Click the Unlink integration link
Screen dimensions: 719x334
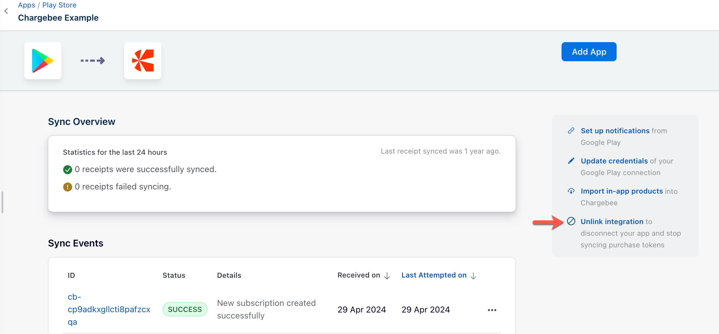pyautogui.click(x=612, y=222)
